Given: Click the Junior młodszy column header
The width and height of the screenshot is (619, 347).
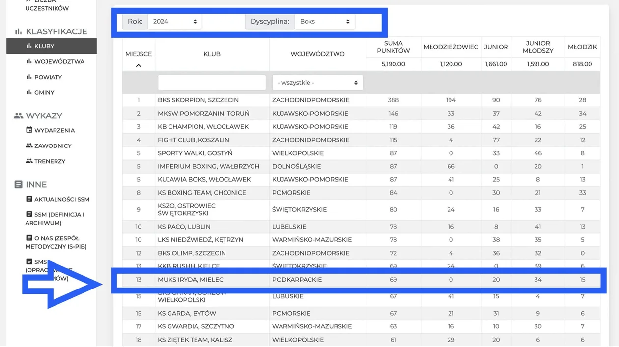Looking at the screenshot, I should coord(538,47).
